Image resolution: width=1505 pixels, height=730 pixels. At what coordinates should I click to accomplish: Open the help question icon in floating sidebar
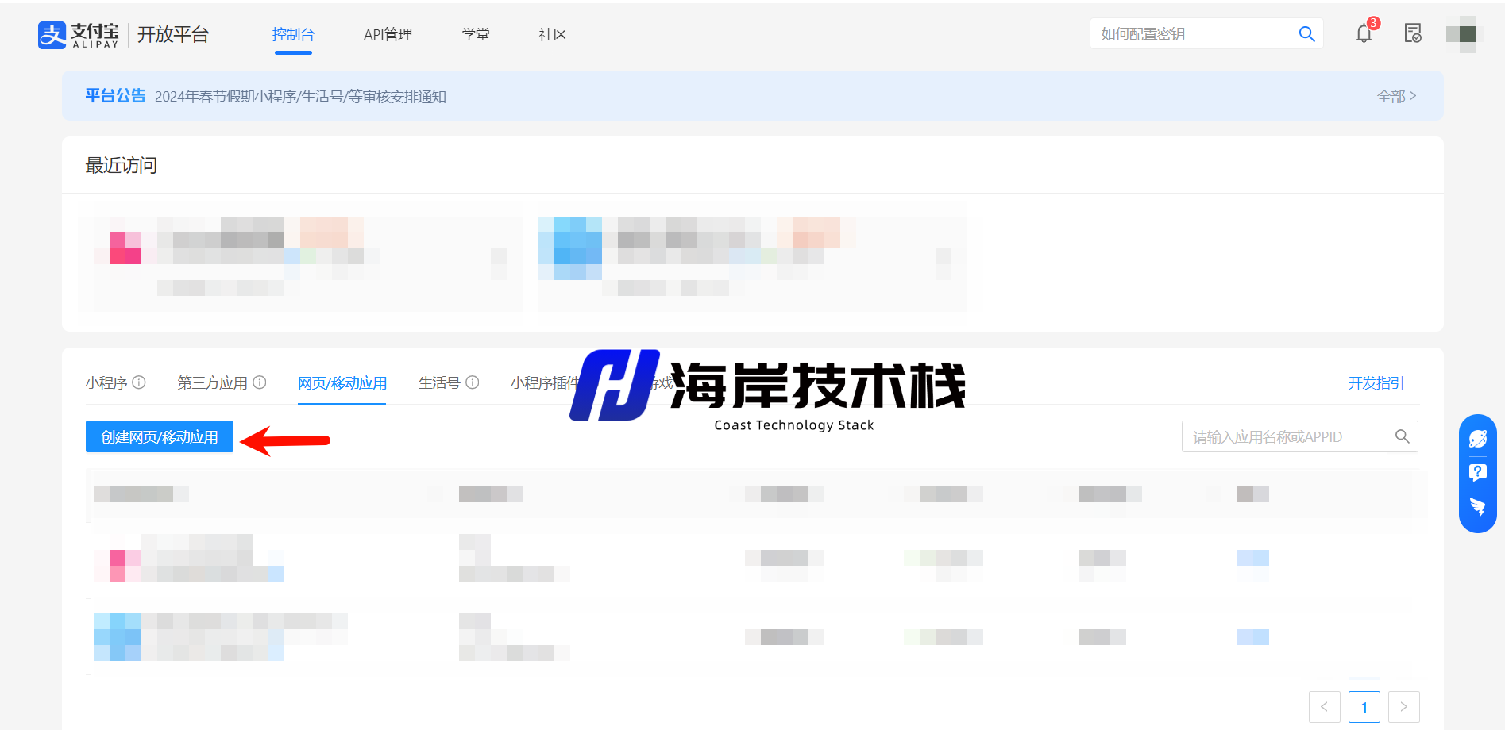click(1478, 473)
